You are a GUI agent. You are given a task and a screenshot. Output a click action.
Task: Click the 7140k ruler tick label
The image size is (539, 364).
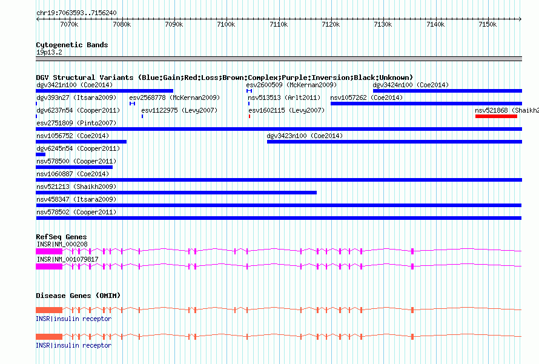pos(435,24)
